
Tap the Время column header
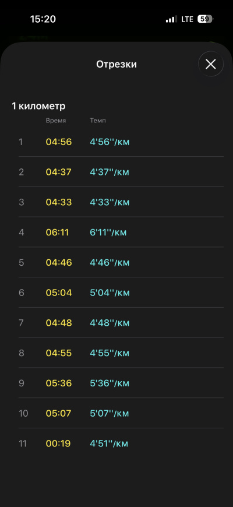(56, 121)
